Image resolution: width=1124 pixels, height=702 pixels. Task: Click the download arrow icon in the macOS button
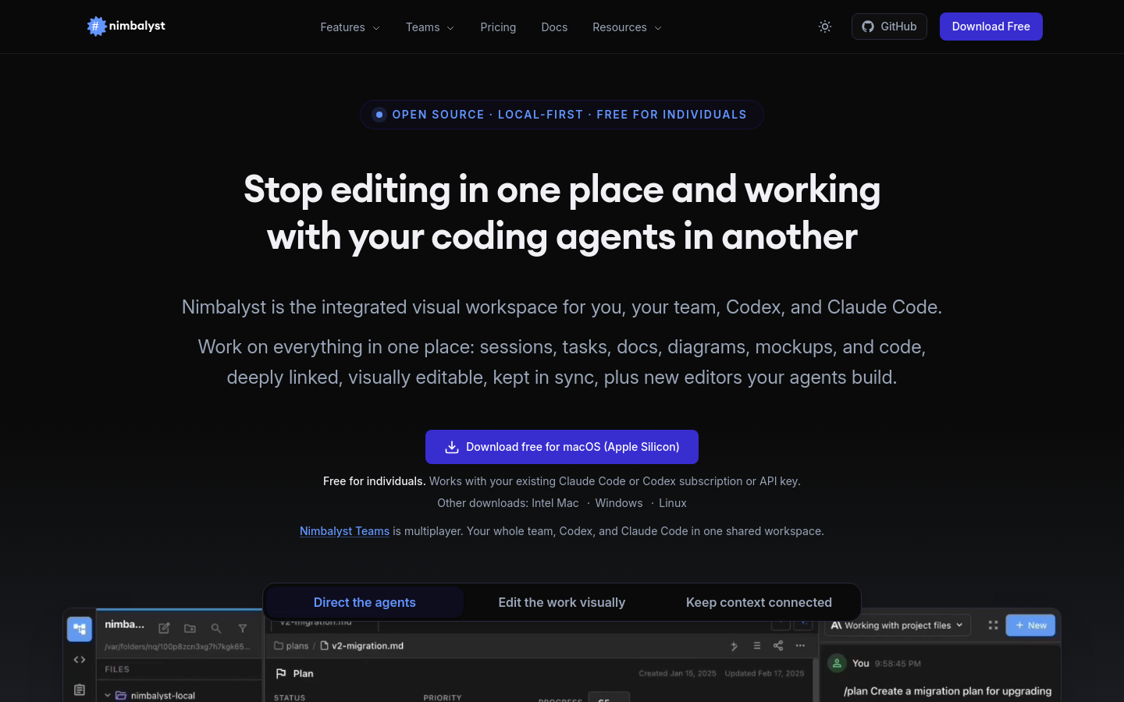click(452, 447)
